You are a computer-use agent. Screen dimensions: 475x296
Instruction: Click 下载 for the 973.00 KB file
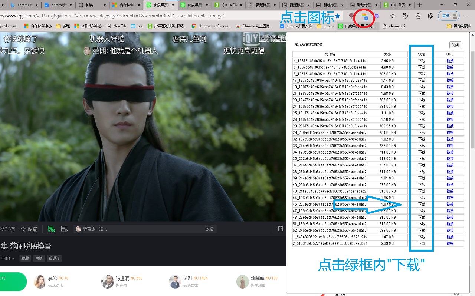pyautogui.click(x=422, y=185)
